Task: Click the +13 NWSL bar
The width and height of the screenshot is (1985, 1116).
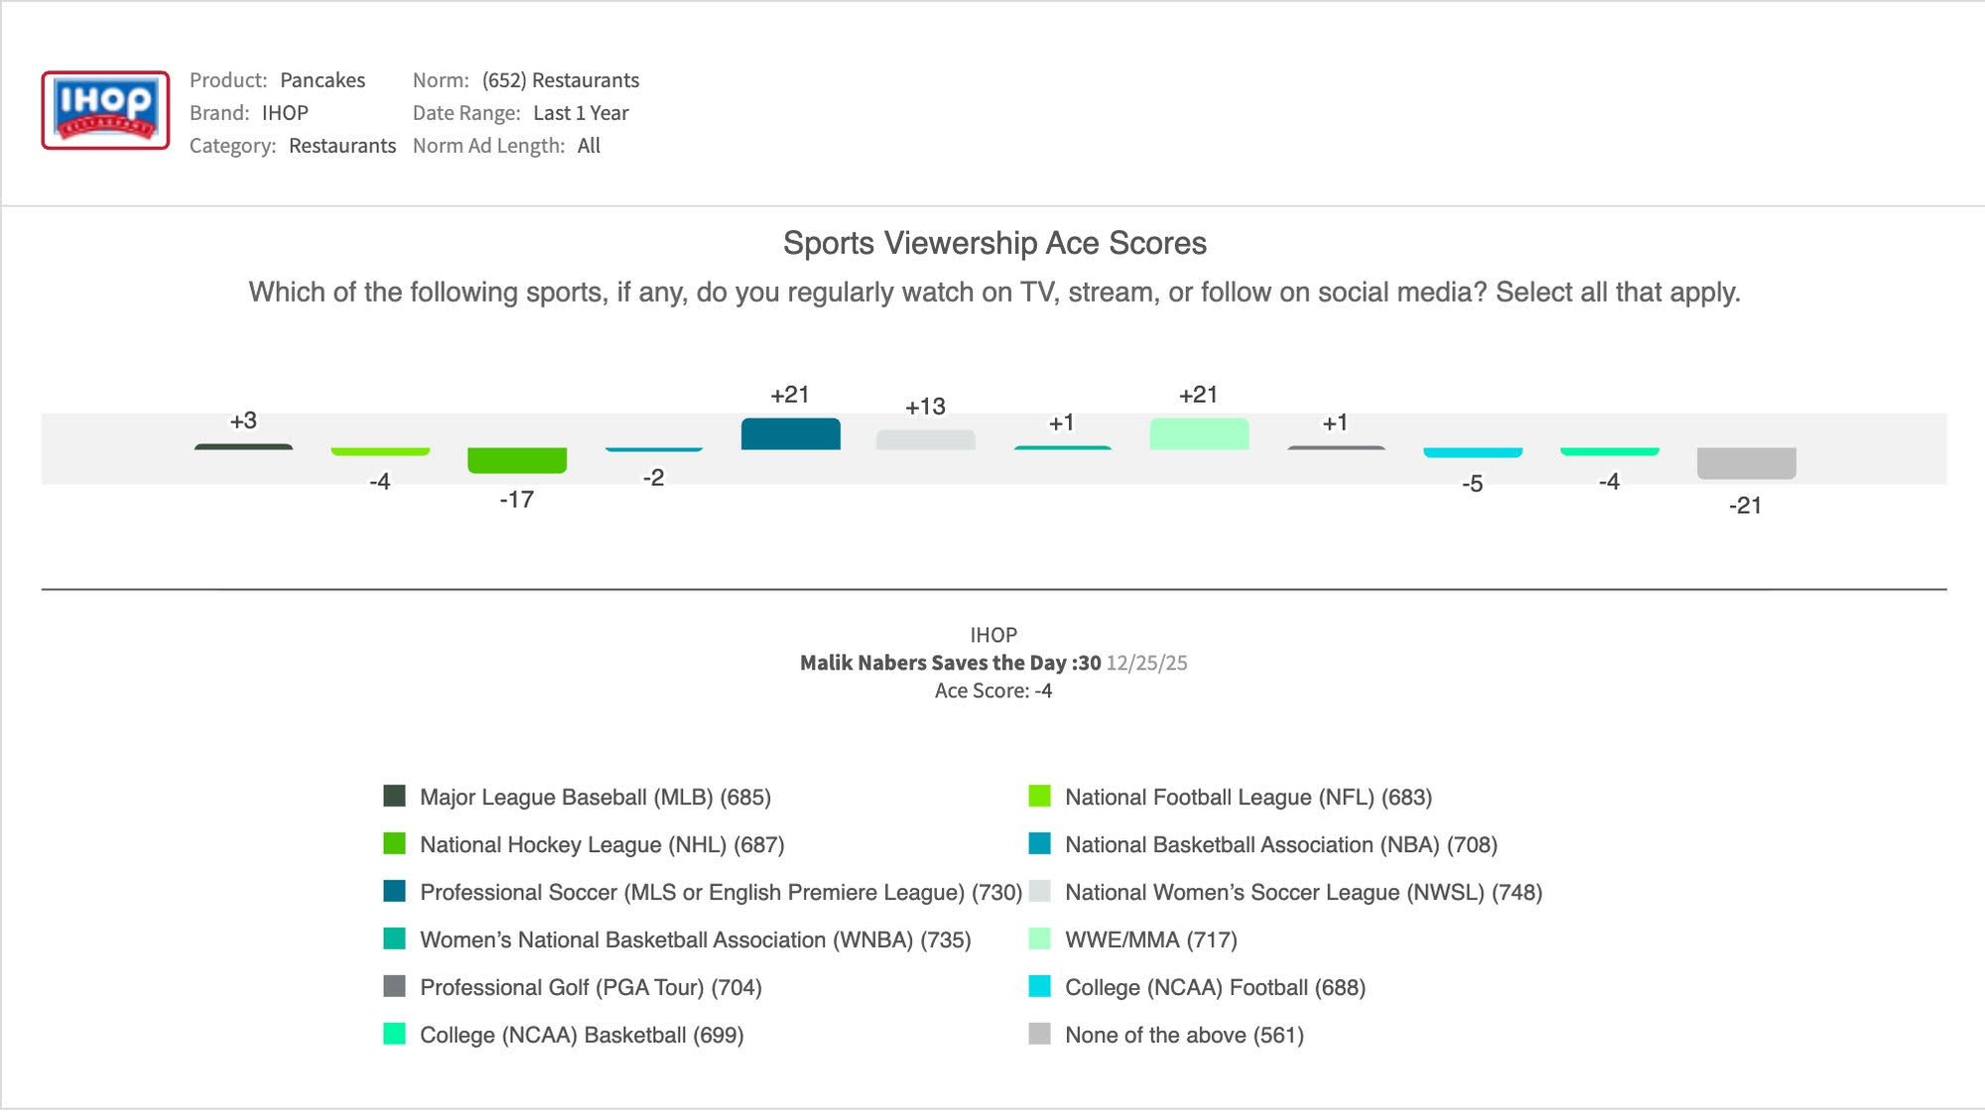Action: pos(925,439)
